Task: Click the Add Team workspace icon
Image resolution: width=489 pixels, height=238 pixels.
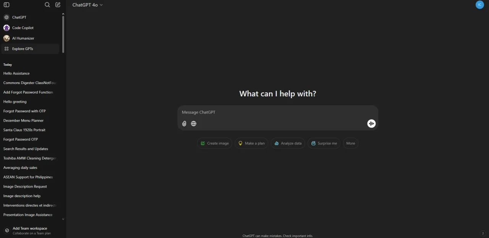Action: (7, 230)
